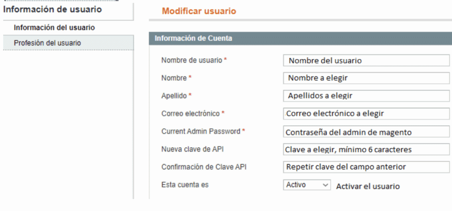Focus the Nombre de usuario text box
Viewport: 452px width, 211px height.
(366, 60)
